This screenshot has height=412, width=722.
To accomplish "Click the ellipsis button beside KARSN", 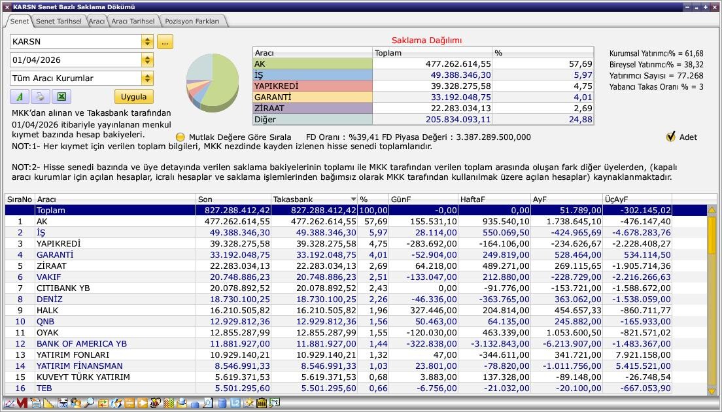I will pos(165,42).
